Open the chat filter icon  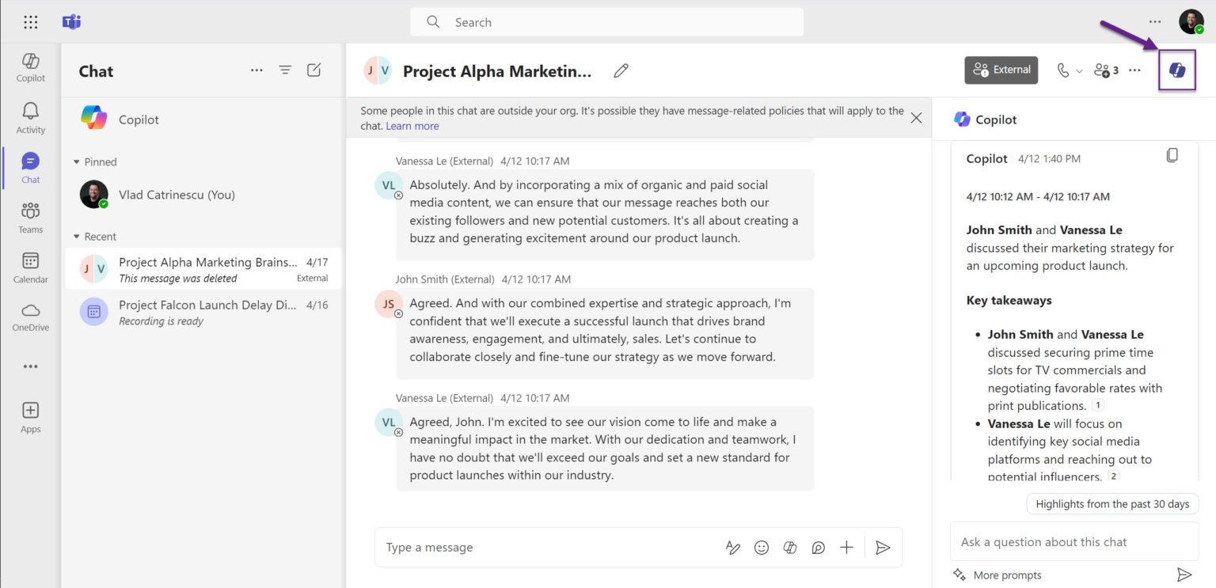click(x=285, y=70)
